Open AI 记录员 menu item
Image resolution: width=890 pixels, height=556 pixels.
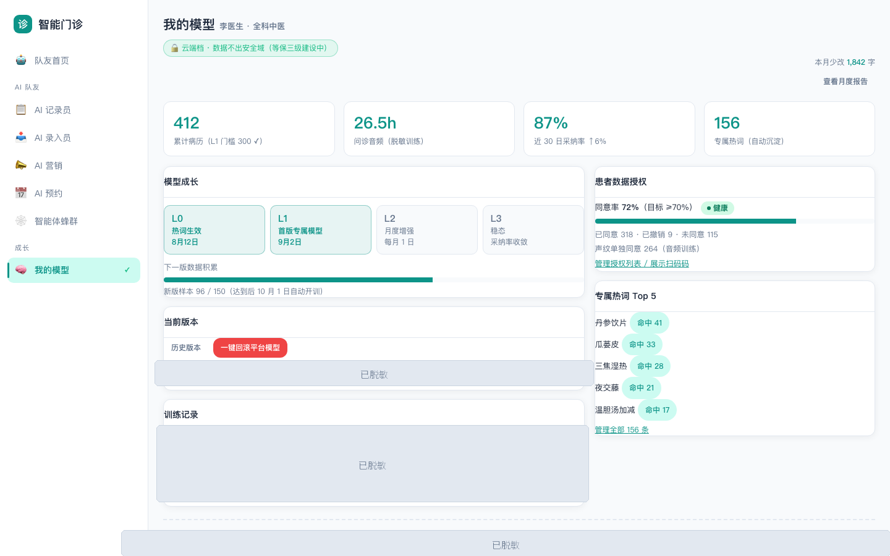point(74,110)
